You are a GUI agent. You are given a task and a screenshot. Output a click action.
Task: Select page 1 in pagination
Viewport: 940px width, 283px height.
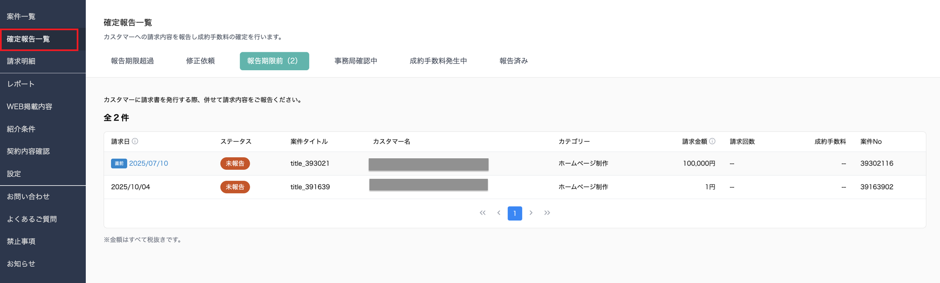(515, 213)
